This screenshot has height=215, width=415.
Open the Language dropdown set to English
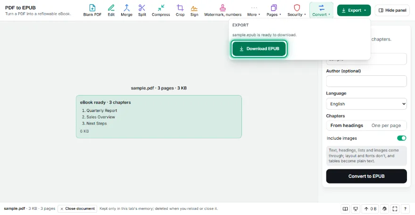tap(366, 104)
